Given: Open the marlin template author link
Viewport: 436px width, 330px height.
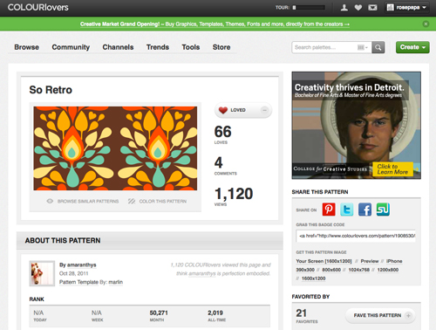Looking at the screenshot, I should point(116,282).
